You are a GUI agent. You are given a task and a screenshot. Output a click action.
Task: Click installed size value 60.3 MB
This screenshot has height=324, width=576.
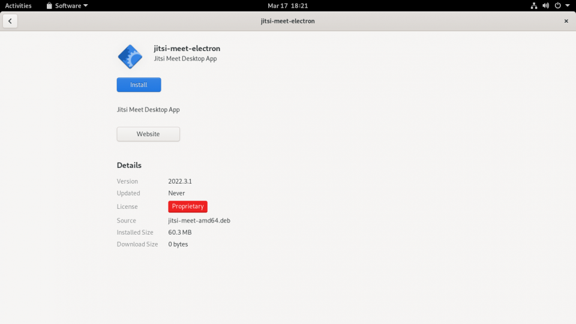pyautogui.click(x=179, y=232)
